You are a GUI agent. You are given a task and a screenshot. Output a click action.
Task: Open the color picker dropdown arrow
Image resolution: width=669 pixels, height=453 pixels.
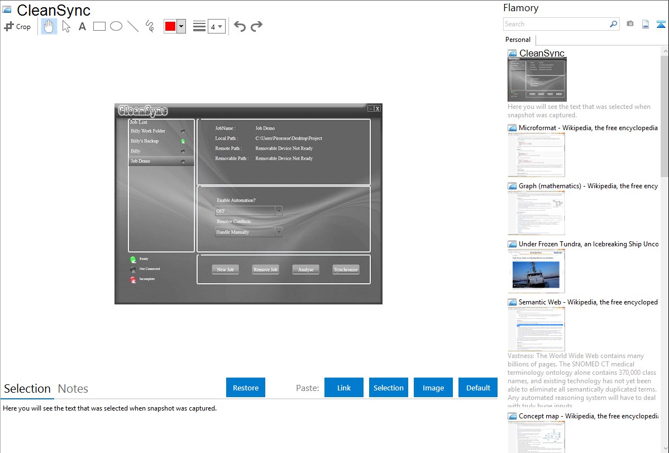[181, 26]
